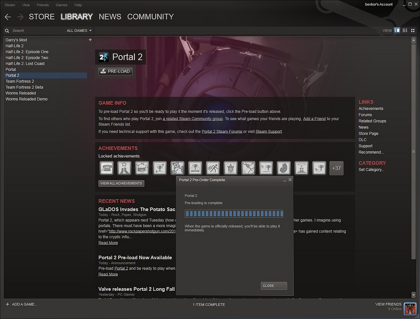Click VIEW ALL ACHIEVEMENTS button

tap(121, 183)
